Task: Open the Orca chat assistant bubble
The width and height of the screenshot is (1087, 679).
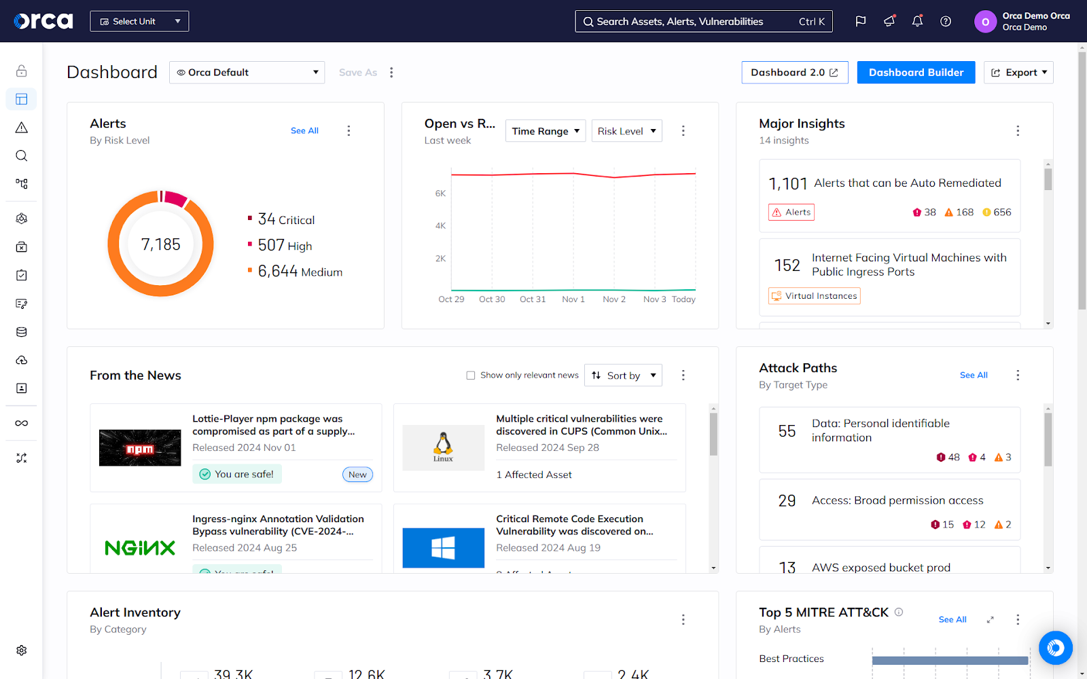Action: pyautogui.click(x=1055, y=648)
